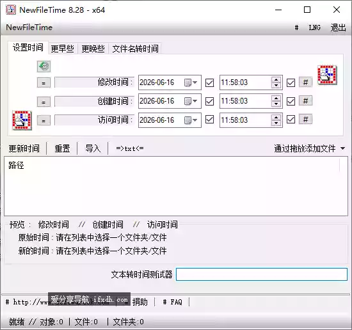Switch to the 更早些 tab
Image resolution: width=352 pixels, height=330 pixels.
pyautogui.click(x=63, y=49)
